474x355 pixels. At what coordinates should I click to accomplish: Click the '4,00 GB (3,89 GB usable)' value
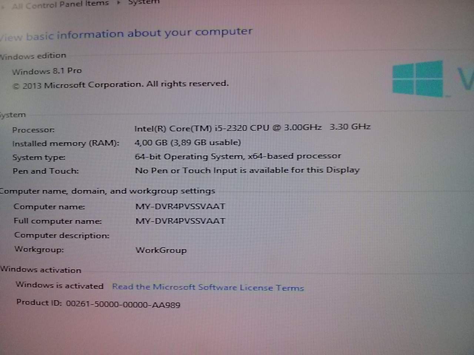click(x=187, y=142)
